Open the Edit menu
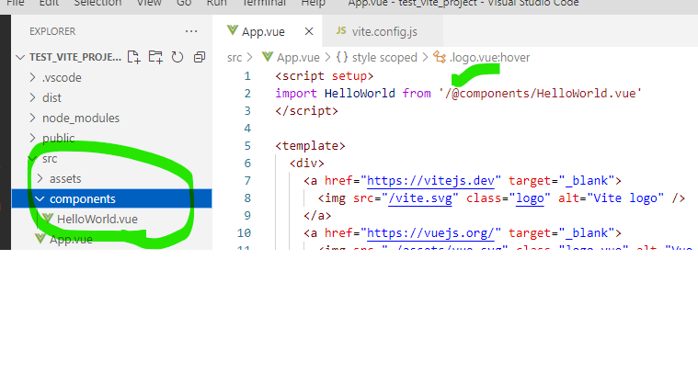The height and width of the screenshot is (384, 698). (x=49, y=3)
